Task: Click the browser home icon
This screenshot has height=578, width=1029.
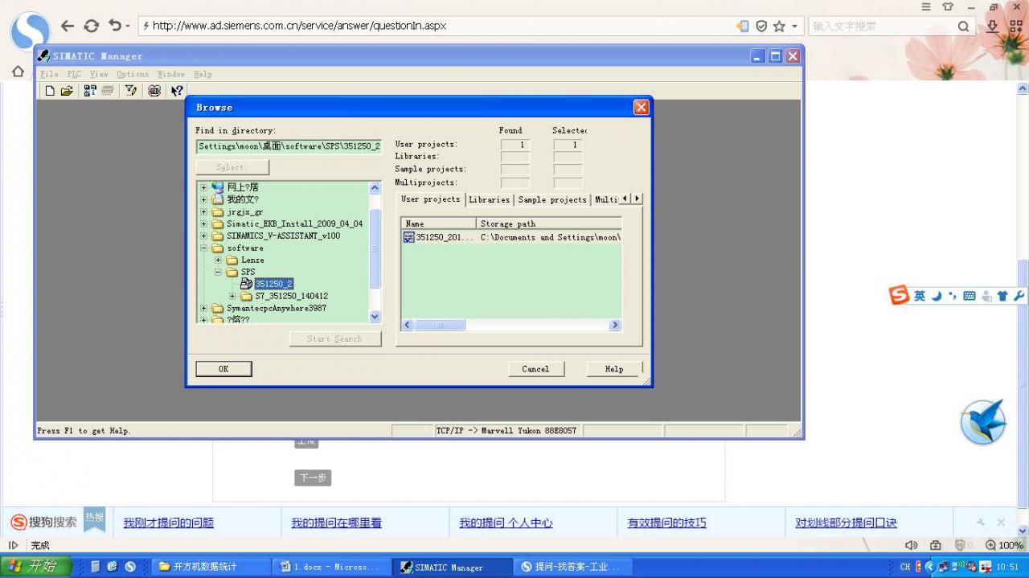Action: (18, 72)
